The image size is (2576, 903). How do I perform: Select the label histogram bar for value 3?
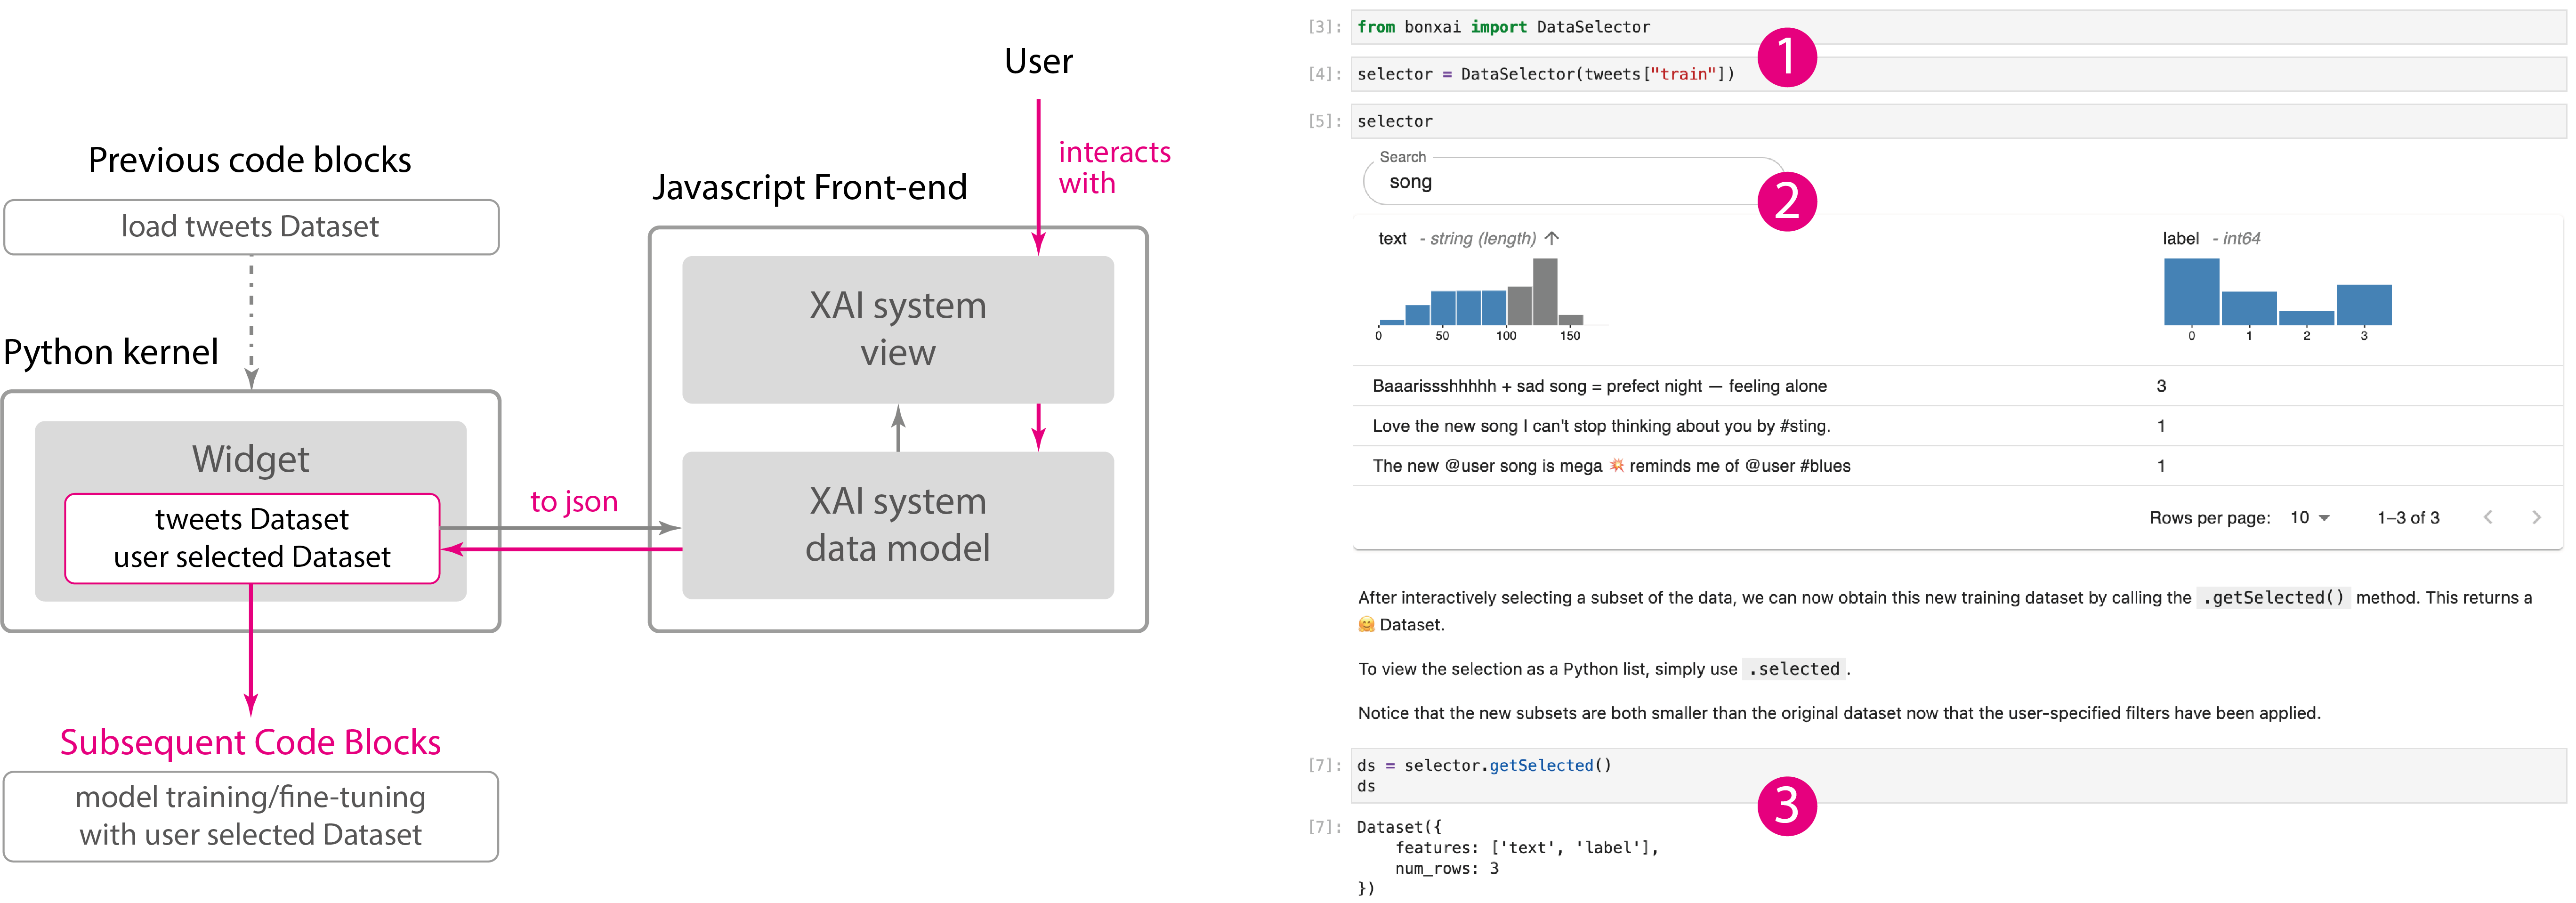coord(2364,305)
